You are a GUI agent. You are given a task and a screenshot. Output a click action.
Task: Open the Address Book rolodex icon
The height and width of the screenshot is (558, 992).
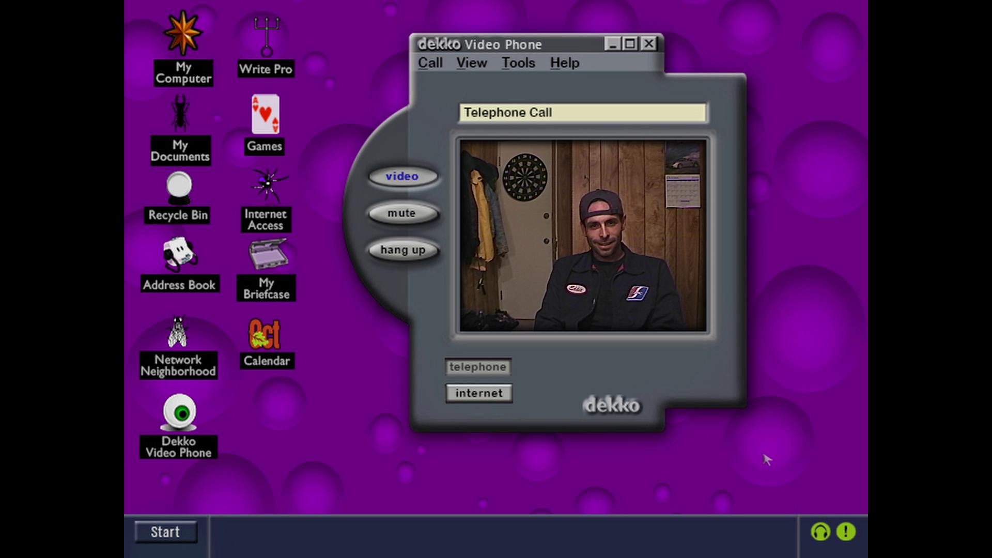[x=179, y=254]
